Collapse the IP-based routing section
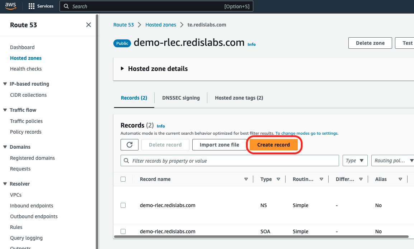Viewport: 414px width, 249px height. [x=5, y=84]
